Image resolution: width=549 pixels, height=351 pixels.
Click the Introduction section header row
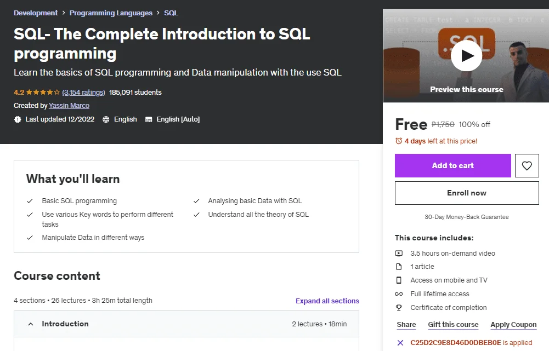(186, 324)
